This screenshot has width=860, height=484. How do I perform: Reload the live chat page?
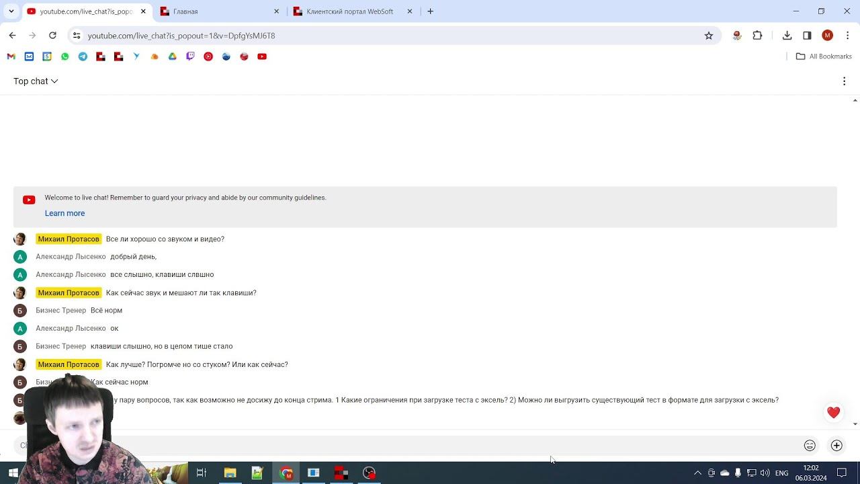pyautogui.click(x=52, y=36)
